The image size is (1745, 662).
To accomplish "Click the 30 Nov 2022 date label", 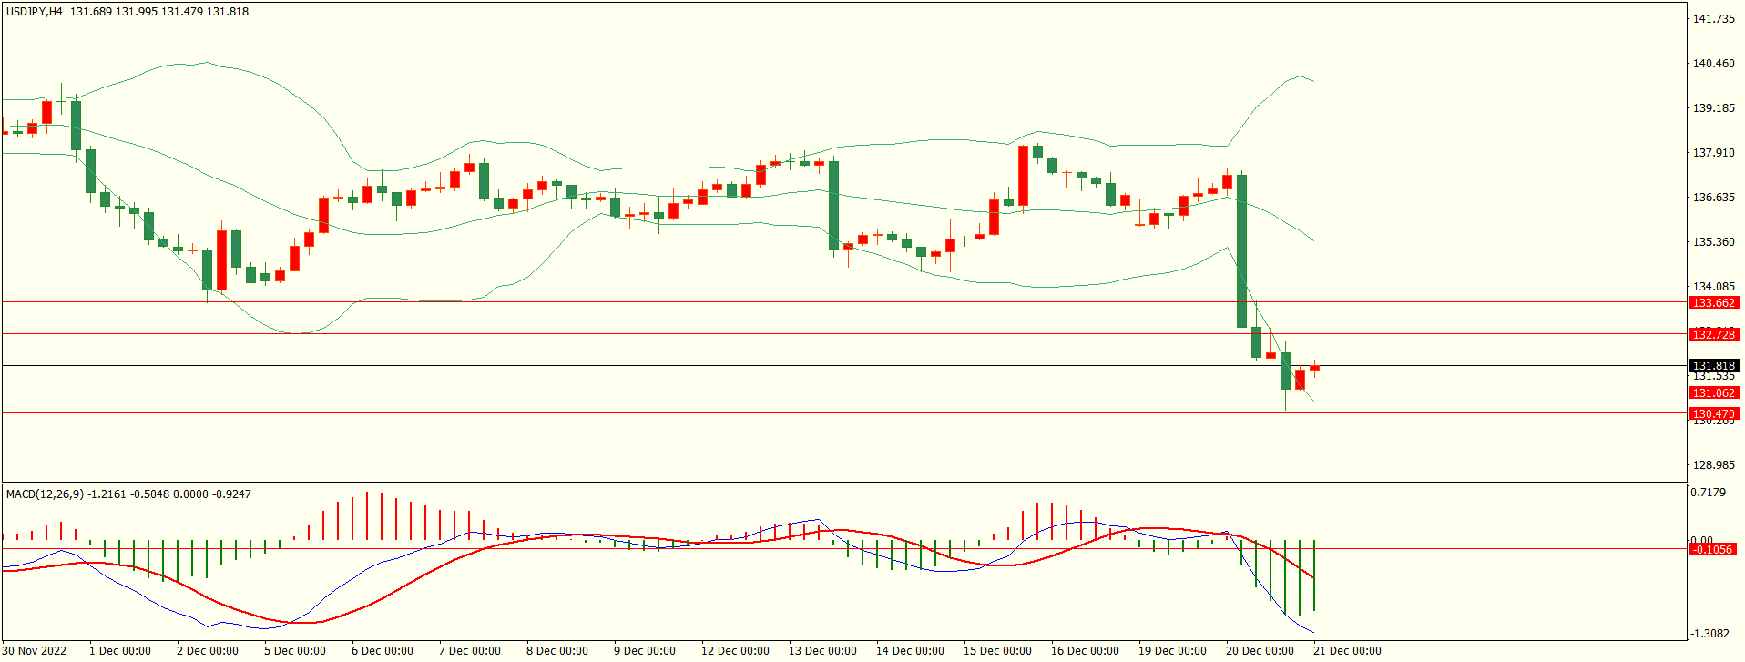I will click(x=35, y=651).
